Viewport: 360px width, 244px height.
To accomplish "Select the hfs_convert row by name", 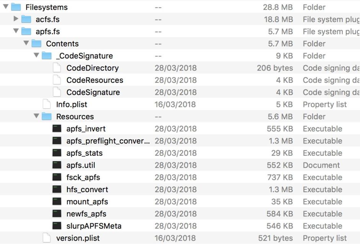I will pyautogui.click(x=87, y=190).
